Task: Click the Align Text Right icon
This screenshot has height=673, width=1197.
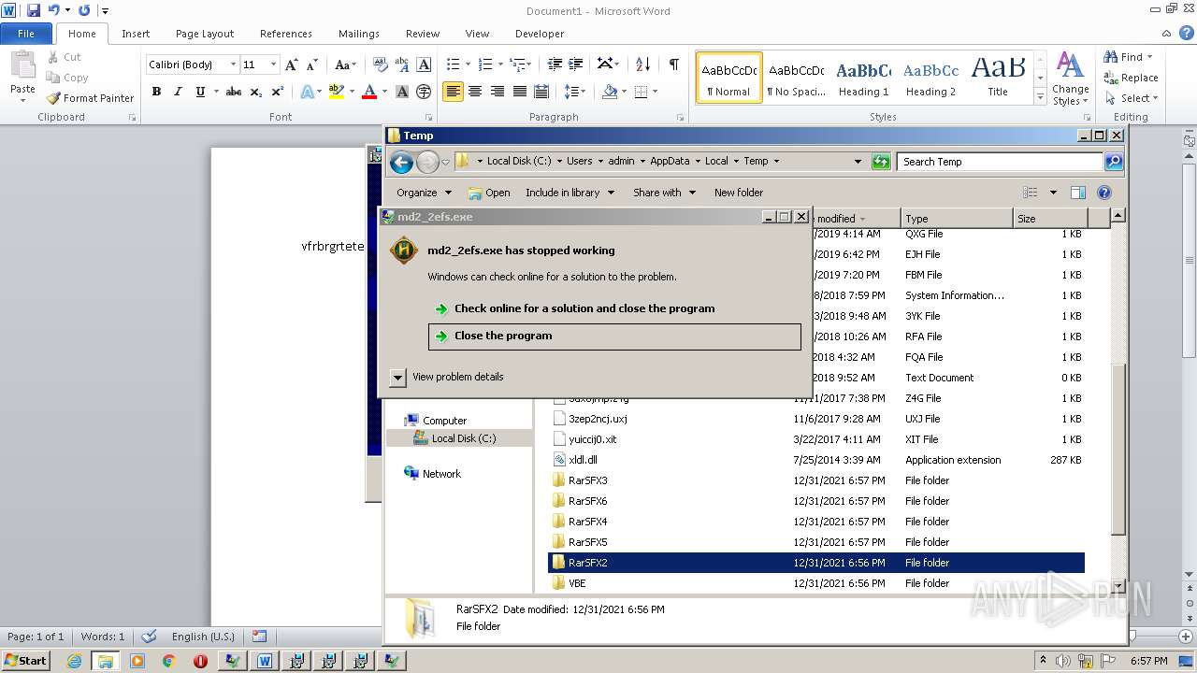Action: pos(497,92)
